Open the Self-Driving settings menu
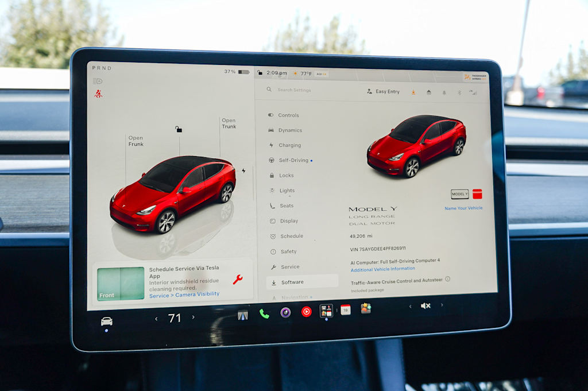This screenshot has width=588, height=391. tap(291, 160)
